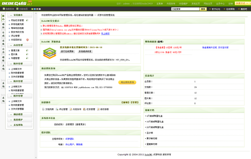Click the 文档列表 quick action icon
251x159 pixels.
(43, 109)
